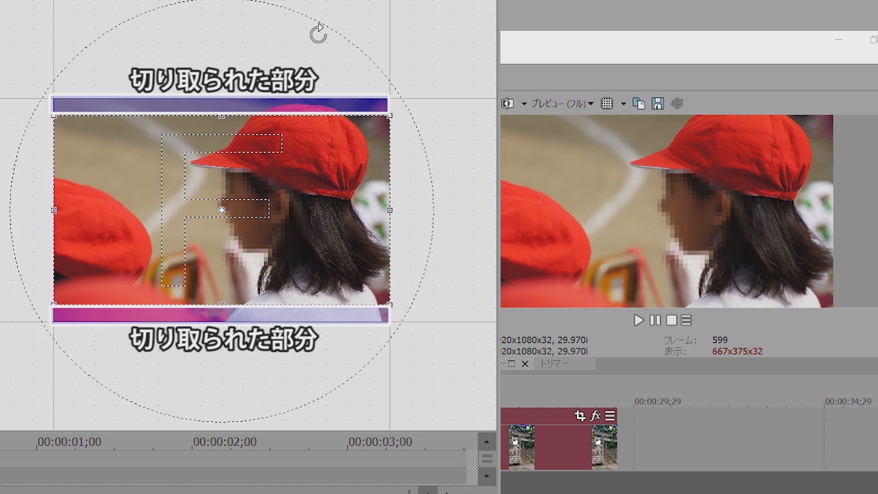Open Event Pan/Crop on the timeline clip
Screen dimensions: 878x494
click(580, 416)
